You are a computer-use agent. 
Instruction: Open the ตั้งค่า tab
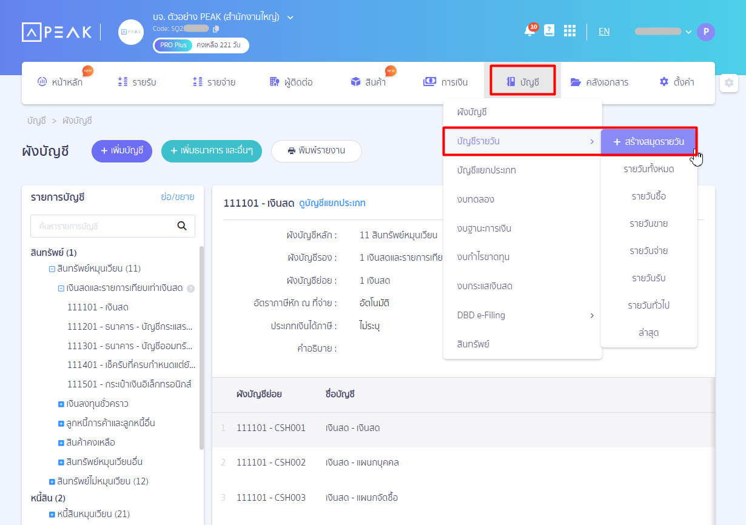[x=676, y=82]
